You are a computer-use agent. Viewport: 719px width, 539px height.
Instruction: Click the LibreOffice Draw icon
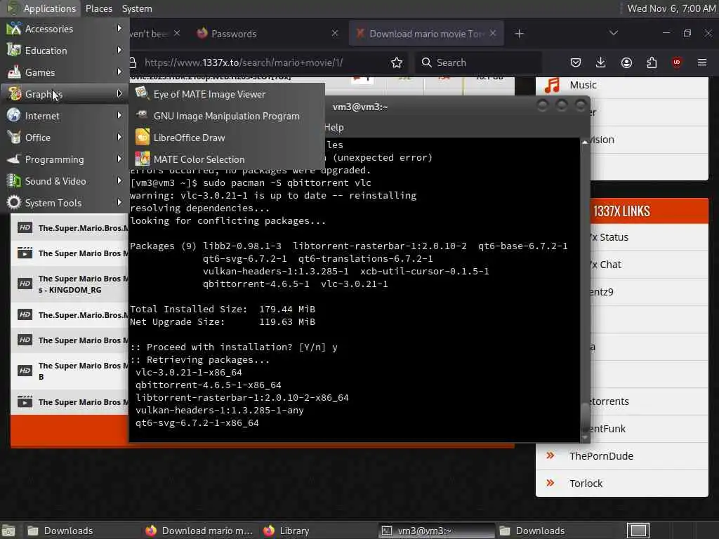click(142, 137)
